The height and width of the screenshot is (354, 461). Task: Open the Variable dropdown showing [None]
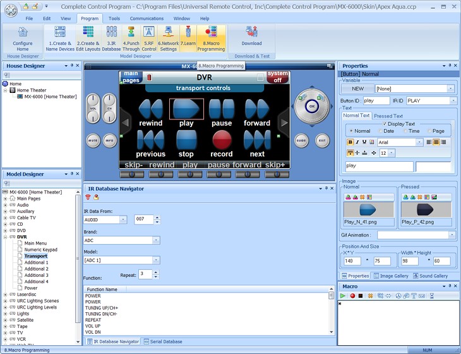coord(450,88)
